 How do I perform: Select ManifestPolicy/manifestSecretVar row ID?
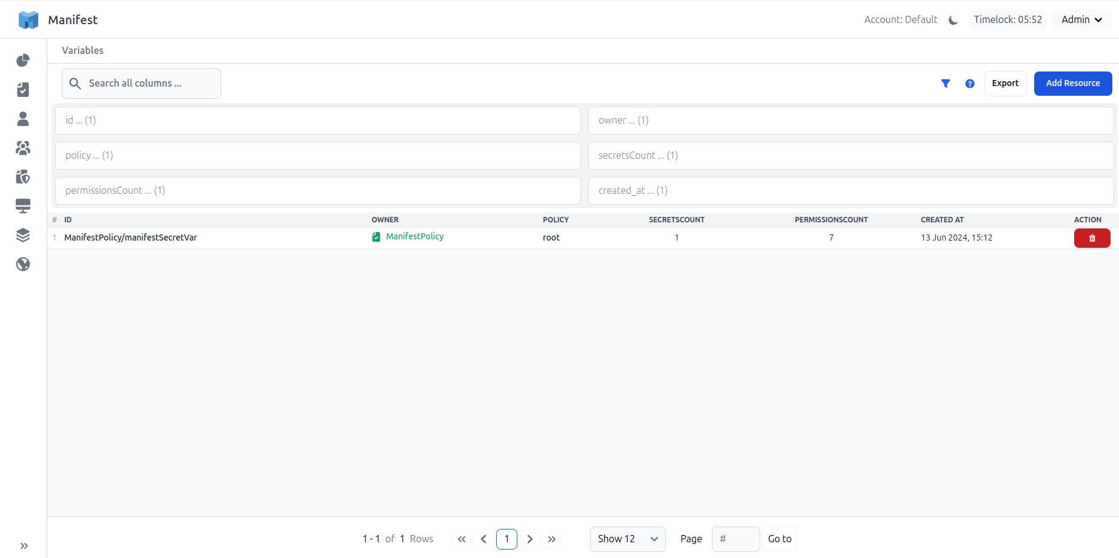131,237
